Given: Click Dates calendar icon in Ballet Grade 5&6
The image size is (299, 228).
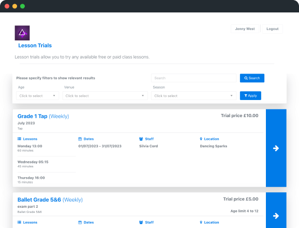Looking at the screenshot, I should coord(80,222).
